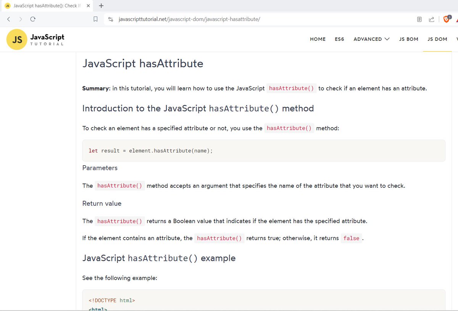
Task: Click the share icon in address bar
Action: coord(431,19)
